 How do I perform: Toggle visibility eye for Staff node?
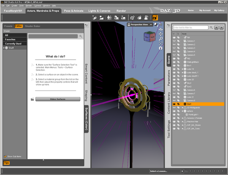coord(174,104)
